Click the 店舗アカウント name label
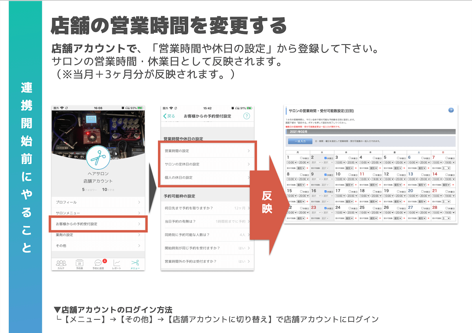472x333 pixels. [98, 181]
